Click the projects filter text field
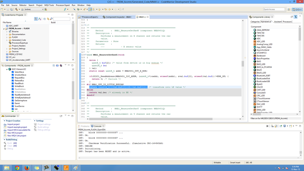This screenshot has height=171, width=304. pyautogui.click(x=62, y=19)
